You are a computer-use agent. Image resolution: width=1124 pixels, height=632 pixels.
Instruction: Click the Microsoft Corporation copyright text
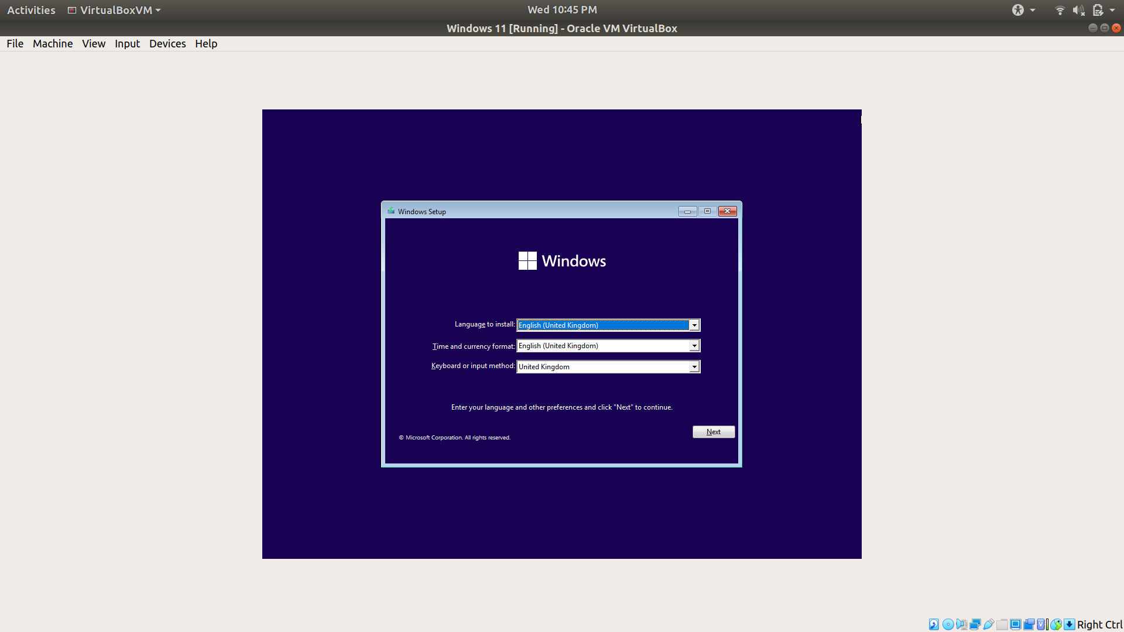coord(455,438)
